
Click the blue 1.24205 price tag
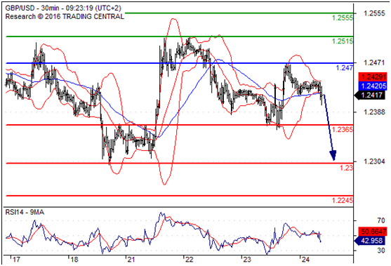point(373,86)
